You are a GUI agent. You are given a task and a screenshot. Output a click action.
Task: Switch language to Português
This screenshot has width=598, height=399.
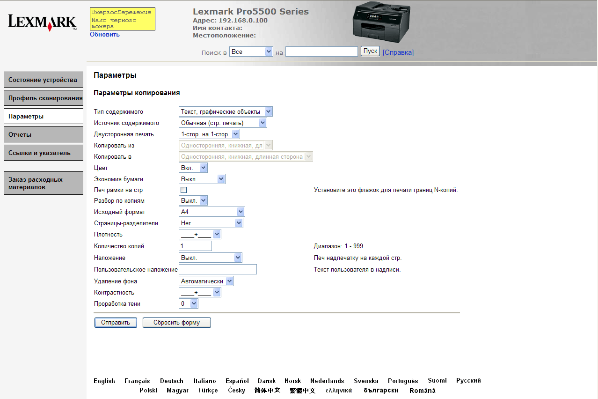[403, 381]
